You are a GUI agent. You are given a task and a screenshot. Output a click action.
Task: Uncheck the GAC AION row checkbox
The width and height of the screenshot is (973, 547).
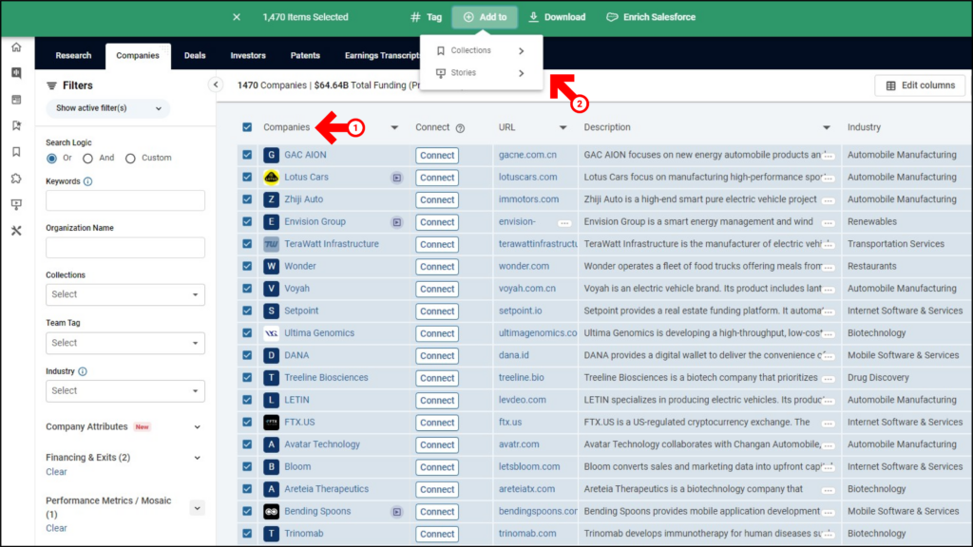pyautogui.click(x=247, y=155)
